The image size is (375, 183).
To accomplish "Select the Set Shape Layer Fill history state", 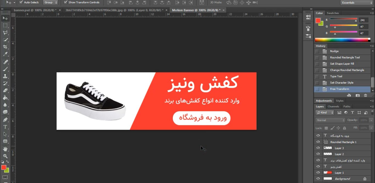I will 342,64.
